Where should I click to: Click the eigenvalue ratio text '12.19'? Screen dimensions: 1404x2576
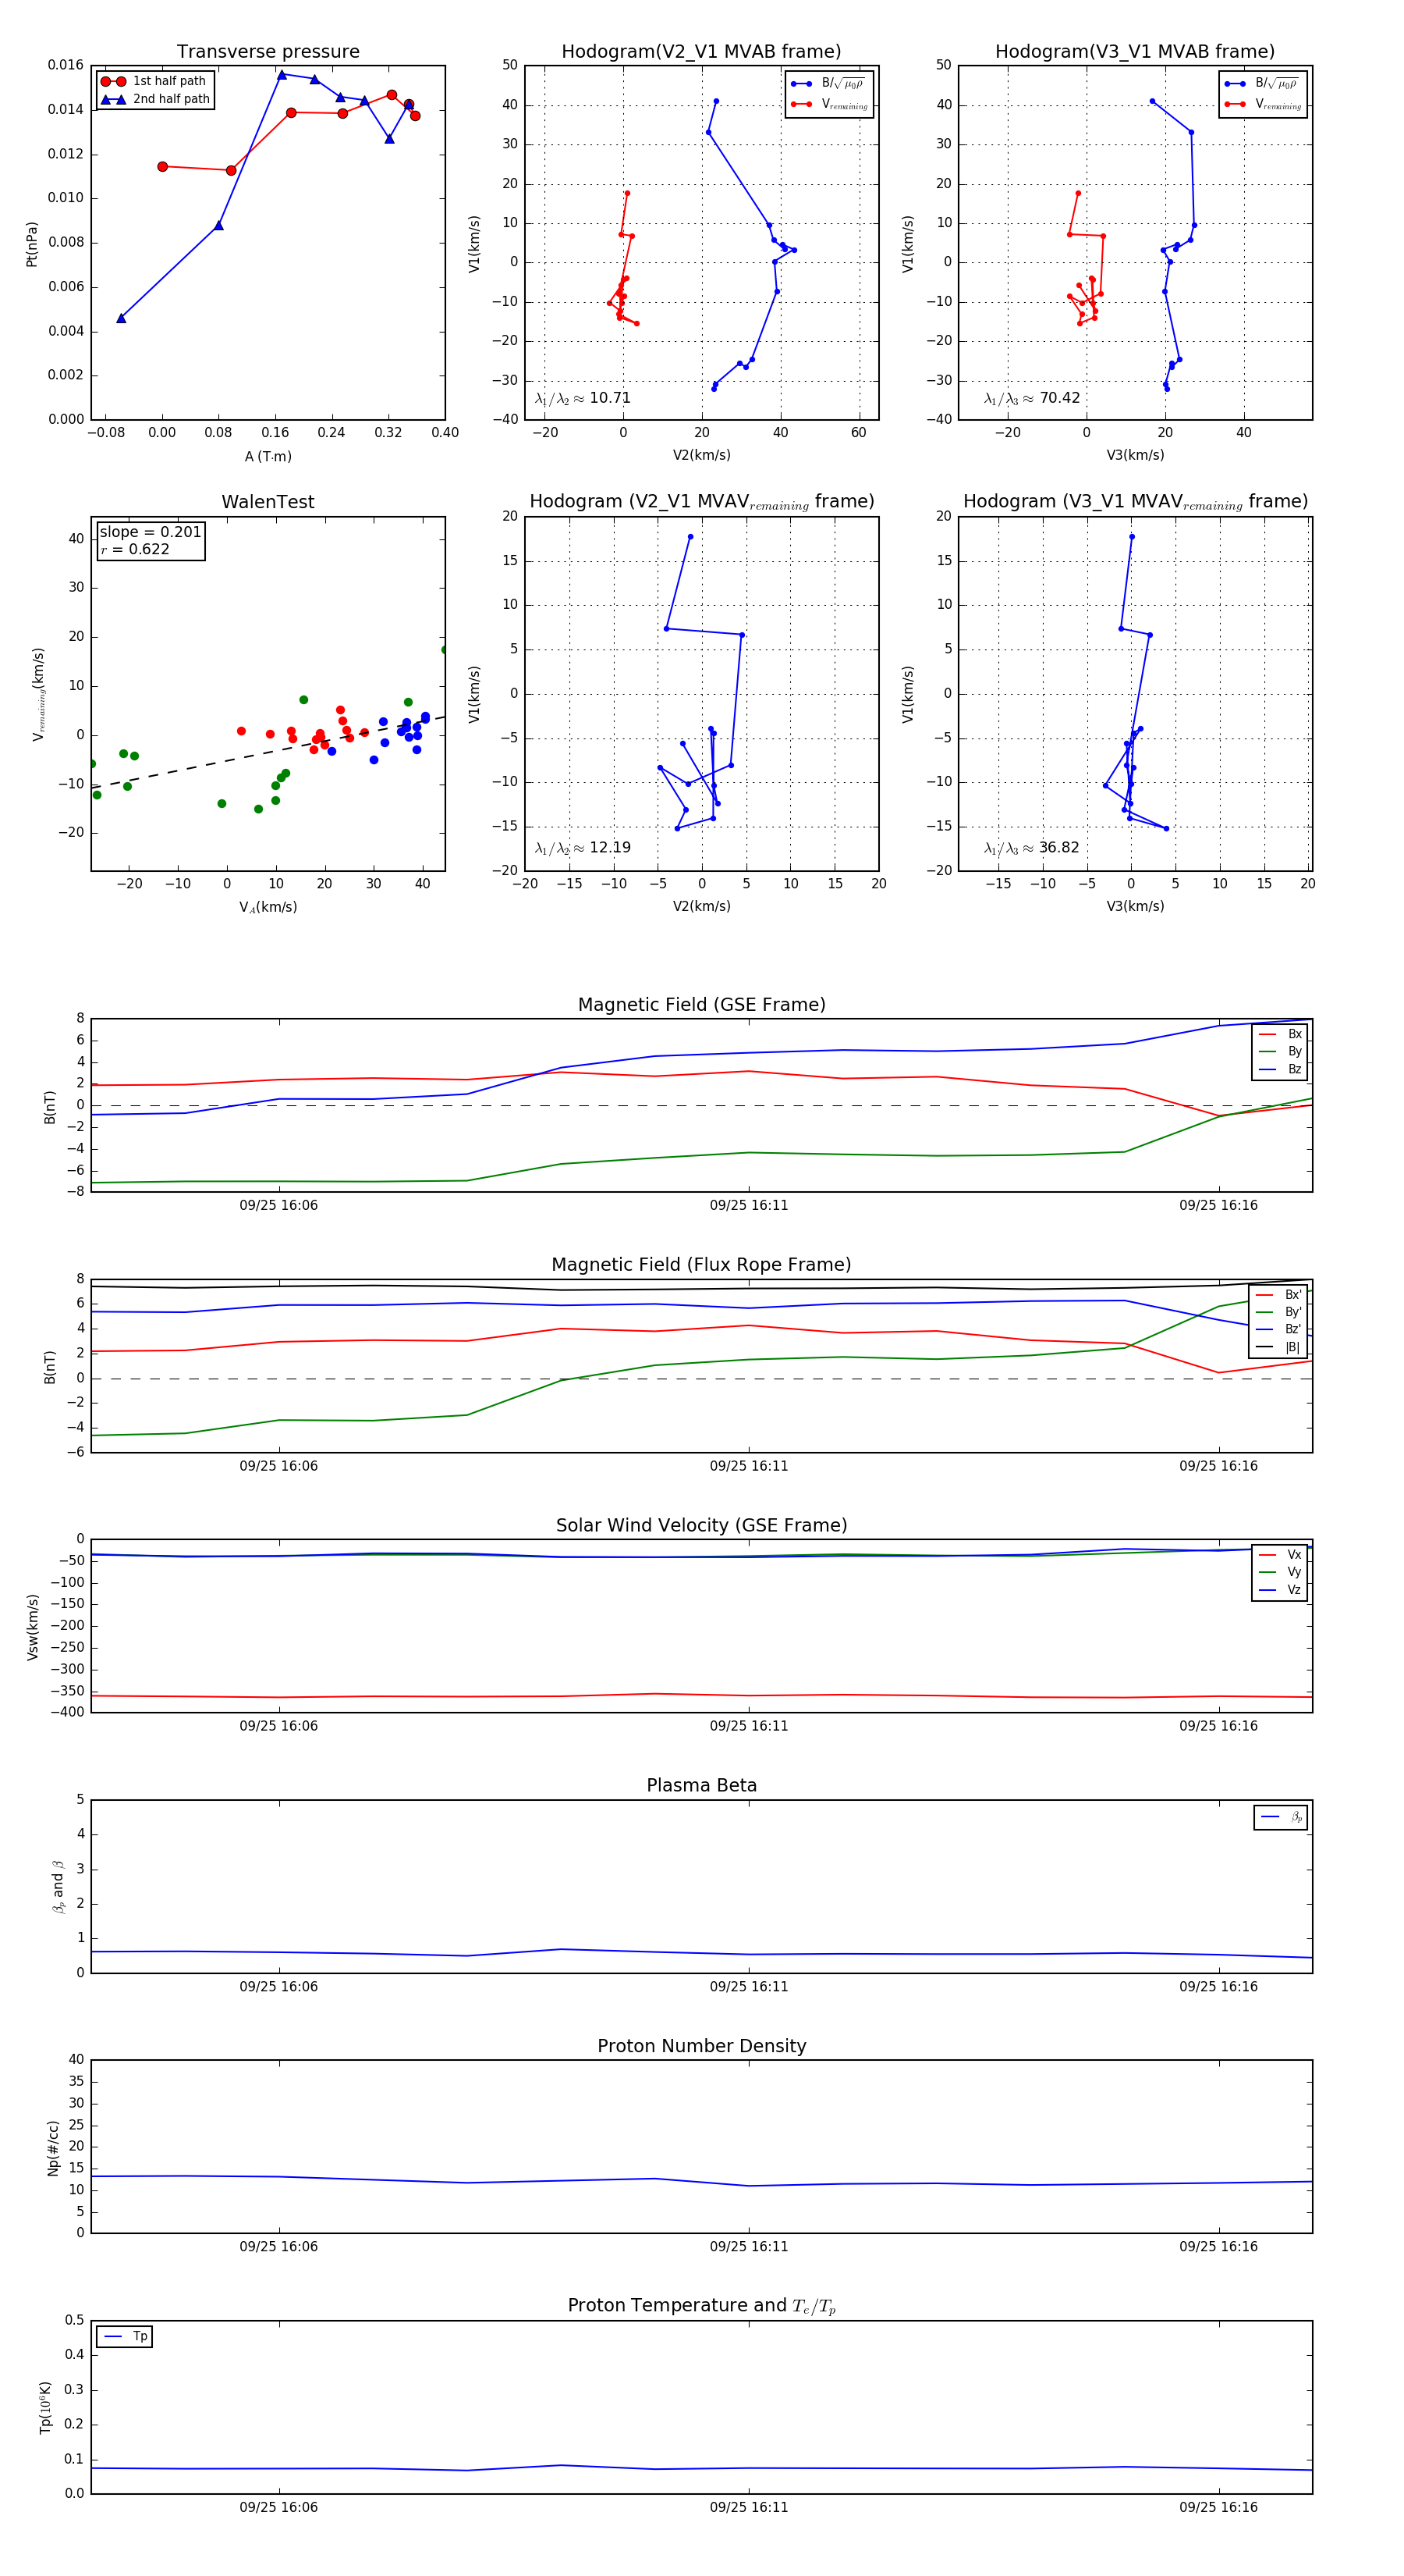click(x=609, y=848)
